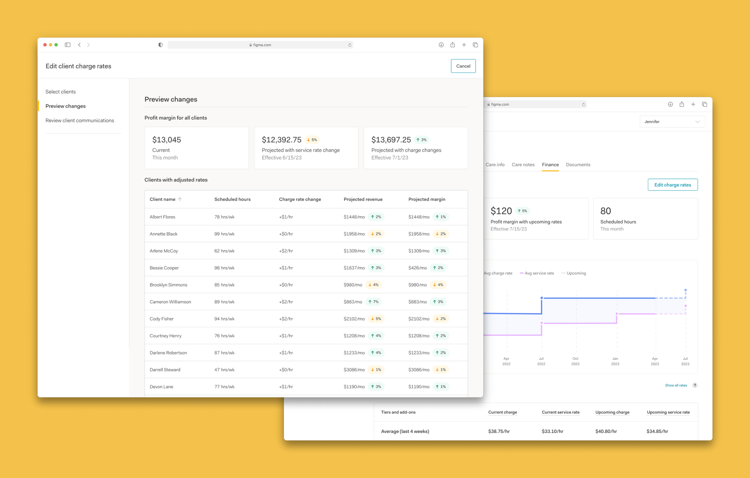Viewport: 750px width, 478px height.
Task: Toggle sidebar icon in front browser window
Action: (x=67, y=45)
